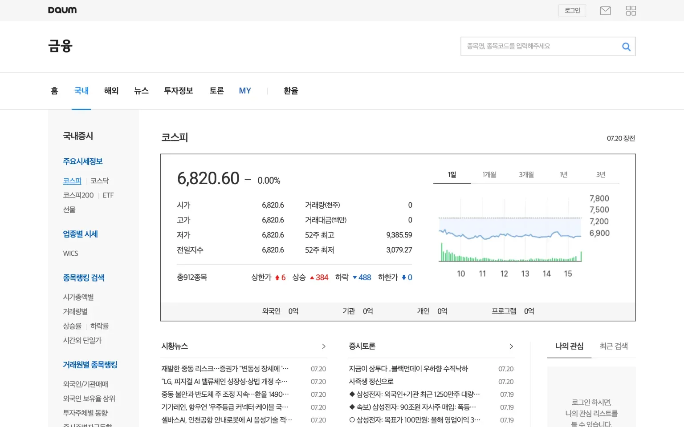
Task: Switch chart to 1년 period
Action: tap(564, 175)
